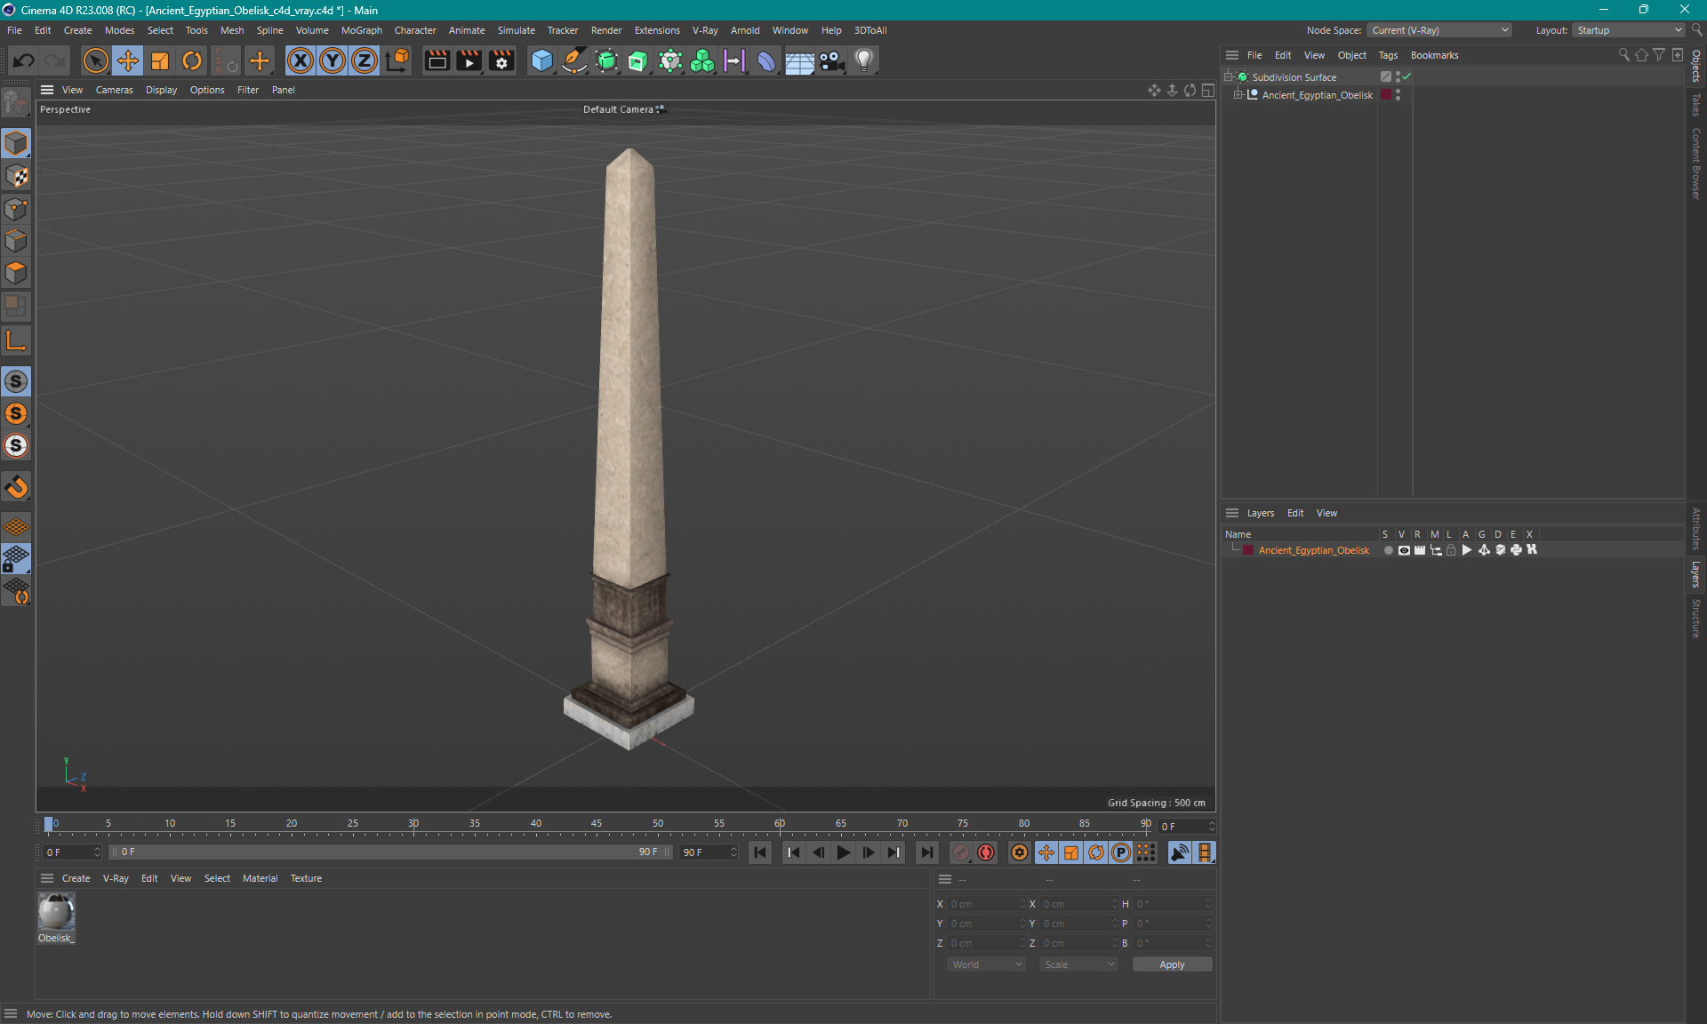Open the V-Ray menu
Image resolution: width=1707 pixels, height=1024 pixels.
[705, 30]
